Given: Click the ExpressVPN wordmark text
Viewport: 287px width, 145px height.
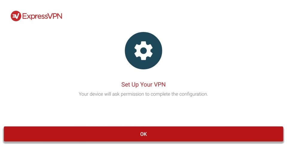Looking at the screenshot, I should [x=42, y=16].
